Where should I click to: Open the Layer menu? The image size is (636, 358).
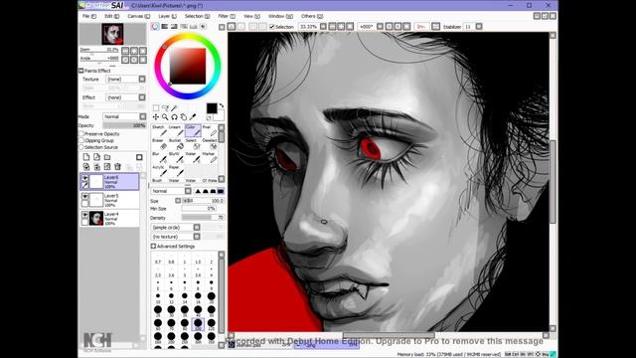click(x=168, y=16)
